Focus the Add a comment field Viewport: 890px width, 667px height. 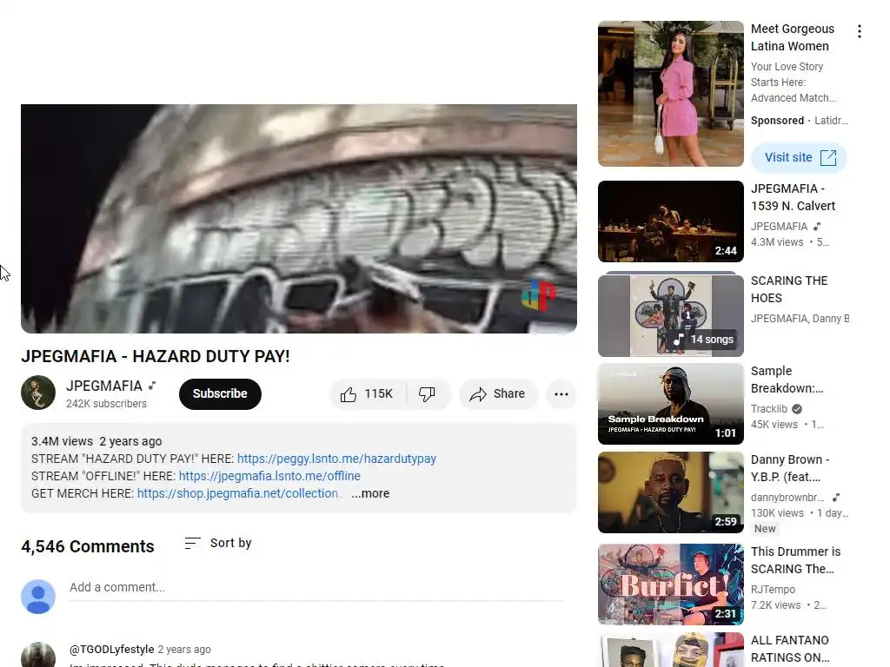tap(316, 588)
